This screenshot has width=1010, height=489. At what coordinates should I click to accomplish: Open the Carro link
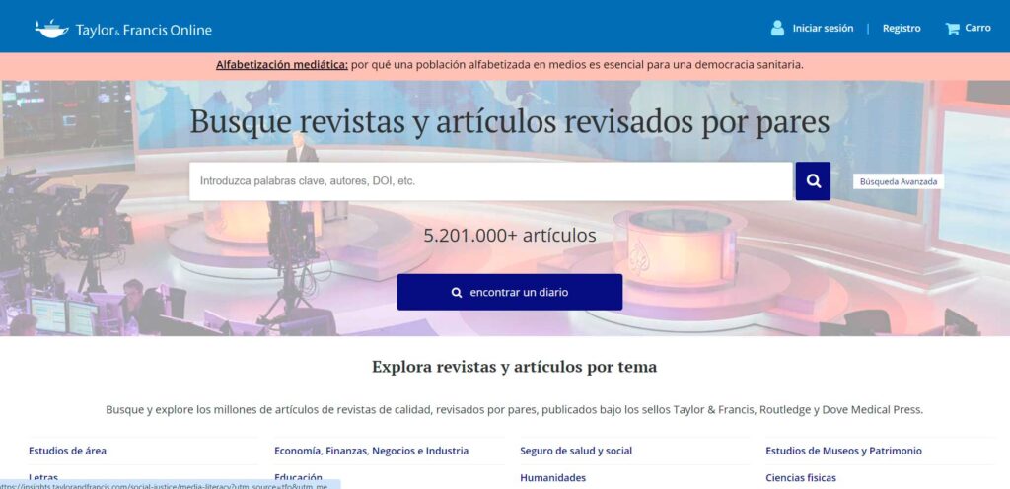tap(977, 28)
